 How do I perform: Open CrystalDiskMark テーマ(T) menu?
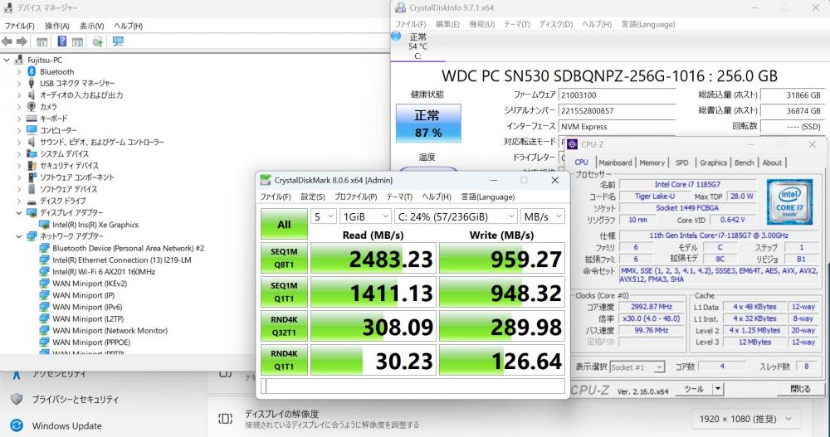pos(399,197)
